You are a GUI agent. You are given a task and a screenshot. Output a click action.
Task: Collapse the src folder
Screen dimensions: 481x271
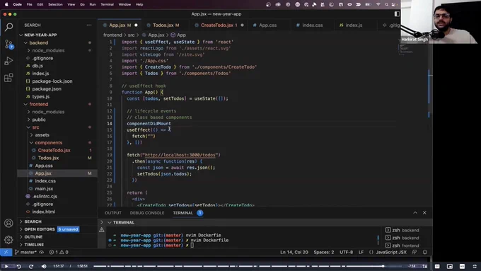(x=57, y=127)
